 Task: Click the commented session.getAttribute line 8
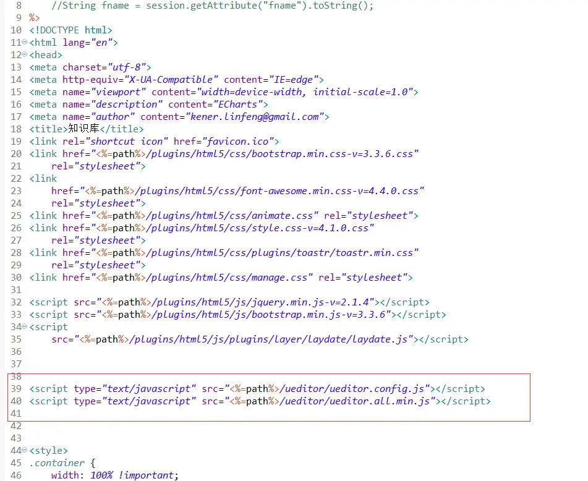click(x=213, y=6)
